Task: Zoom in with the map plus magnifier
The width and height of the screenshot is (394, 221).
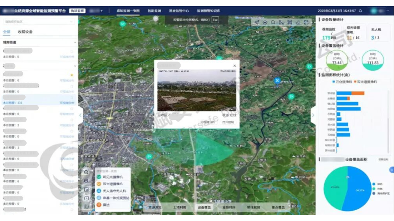Action: pos(86,173)
